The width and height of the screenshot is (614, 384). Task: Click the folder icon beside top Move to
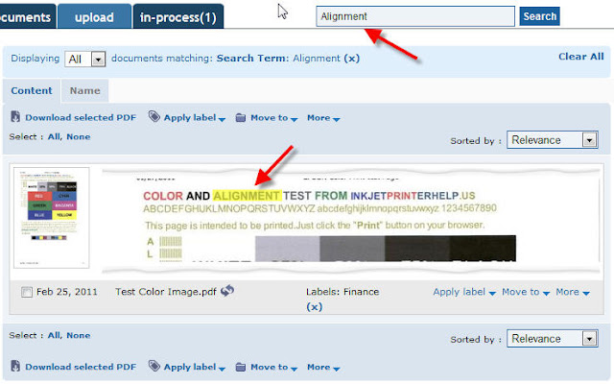[x=241, y=117]
